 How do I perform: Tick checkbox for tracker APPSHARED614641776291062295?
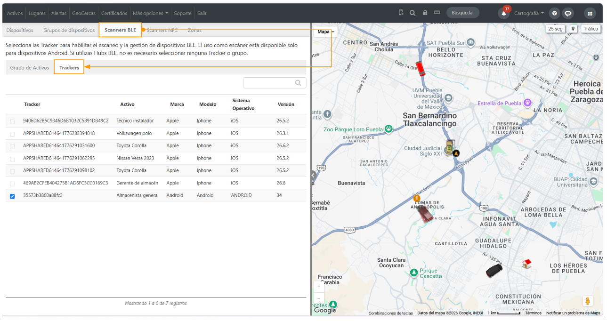(12, 159)
